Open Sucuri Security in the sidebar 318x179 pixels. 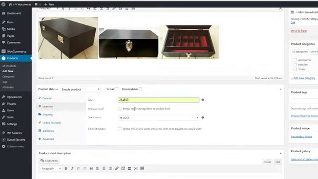point(16,140)
